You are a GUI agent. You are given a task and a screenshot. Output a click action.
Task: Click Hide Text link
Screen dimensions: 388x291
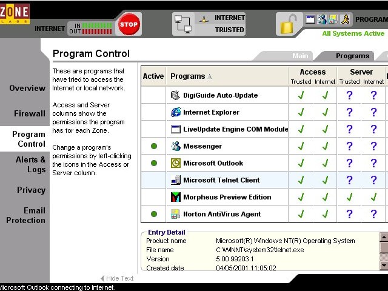117,278
